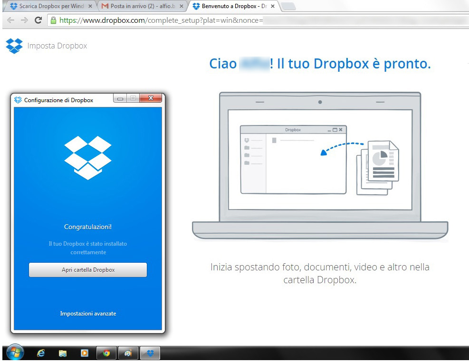Click the green padlock security icon
This screenshot has width=469, height=363.
(53, 20)
